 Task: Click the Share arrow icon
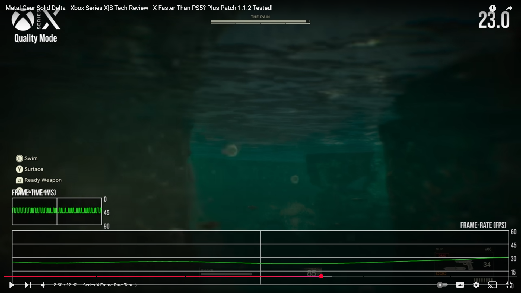point(509,8)
